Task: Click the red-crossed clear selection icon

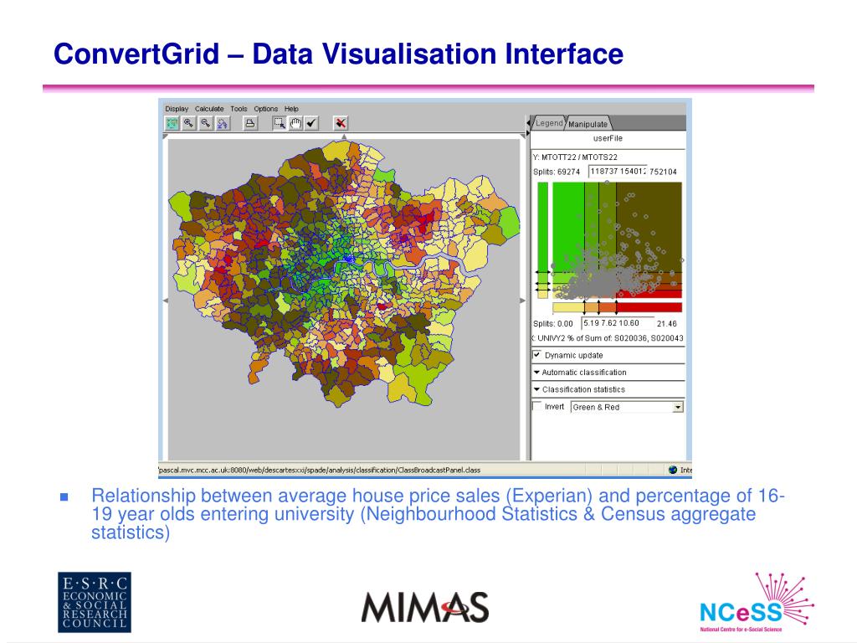Action: coord(341,124)
